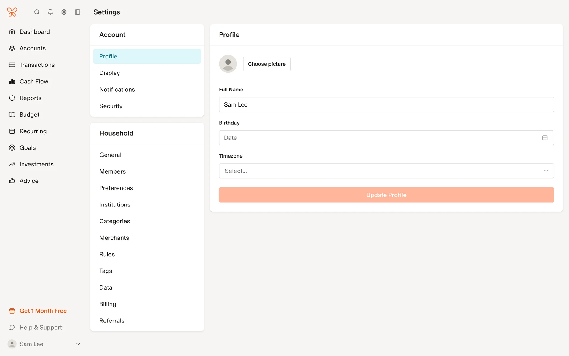The image size is (569, 356).
Task: Click the Choose picture button
Action: click(267, 64)
